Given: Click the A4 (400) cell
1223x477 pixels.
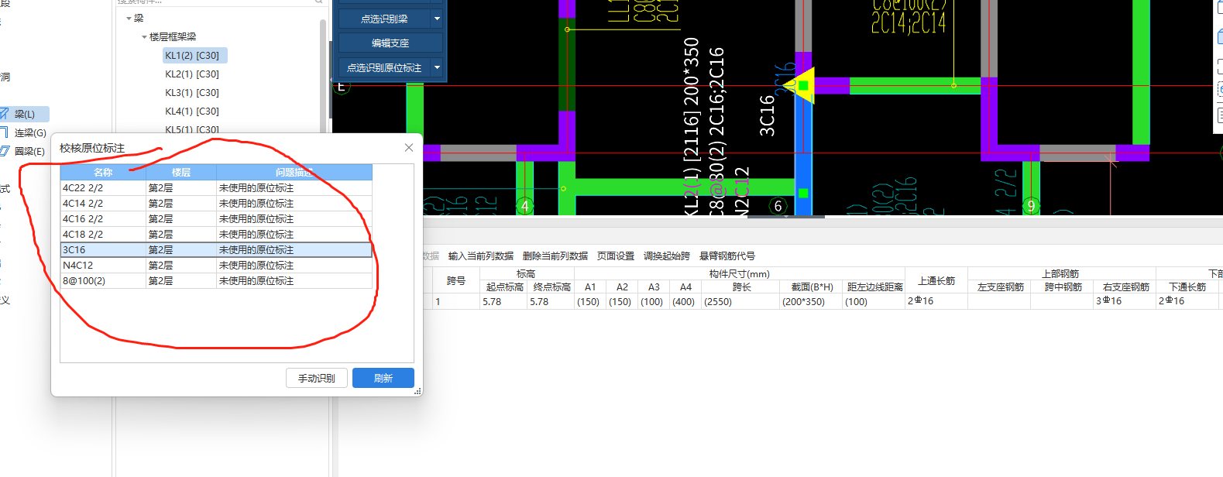Looking at the screenshot, I should tap(685, 302).
